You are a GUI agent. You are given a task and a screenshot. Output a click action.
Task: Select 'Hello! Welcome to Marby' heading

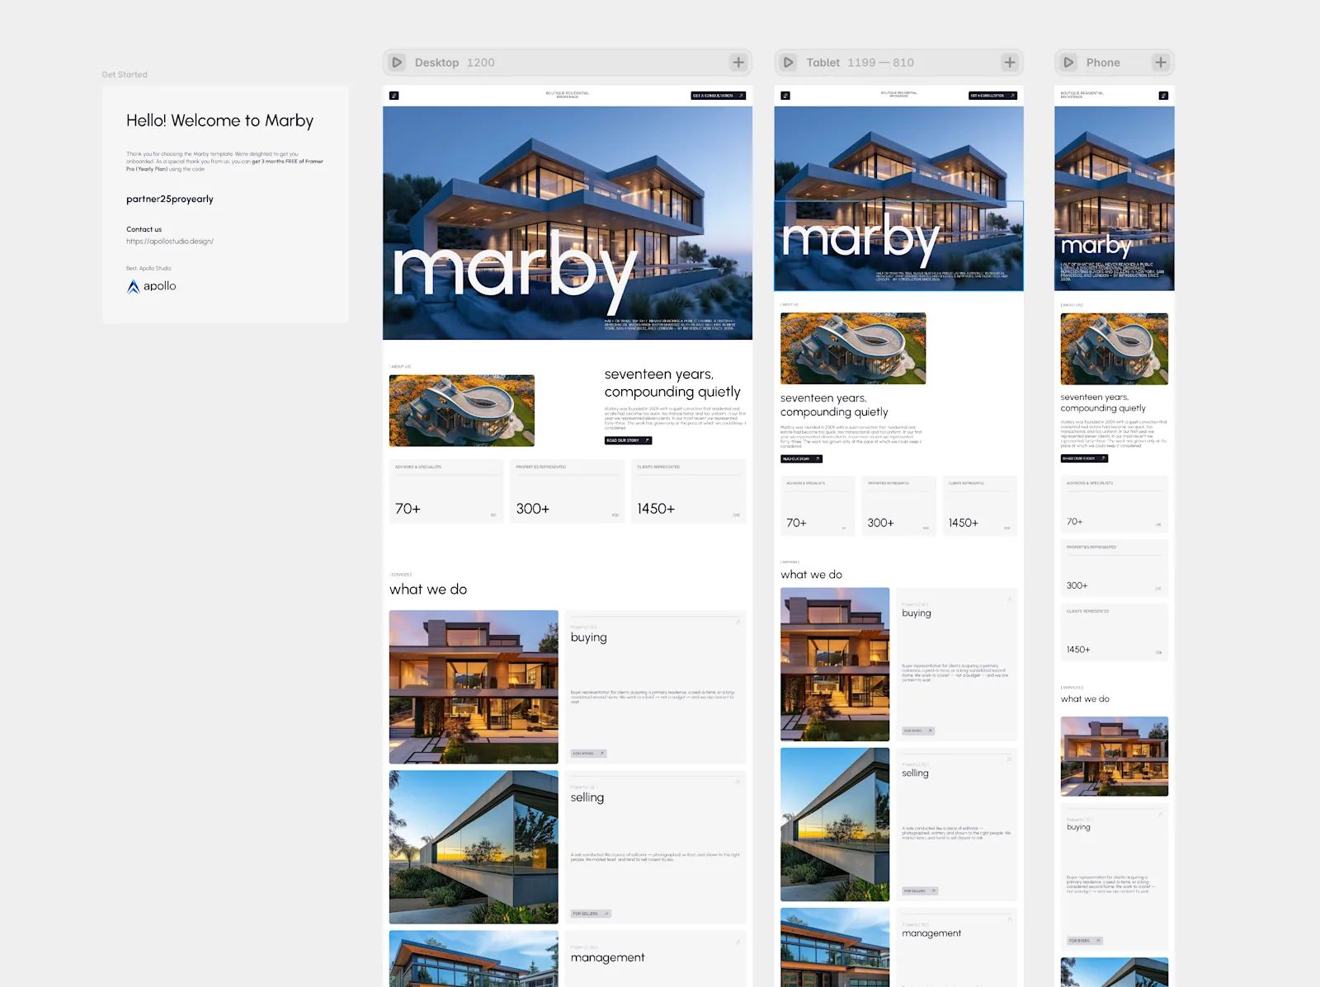point(219,120)
